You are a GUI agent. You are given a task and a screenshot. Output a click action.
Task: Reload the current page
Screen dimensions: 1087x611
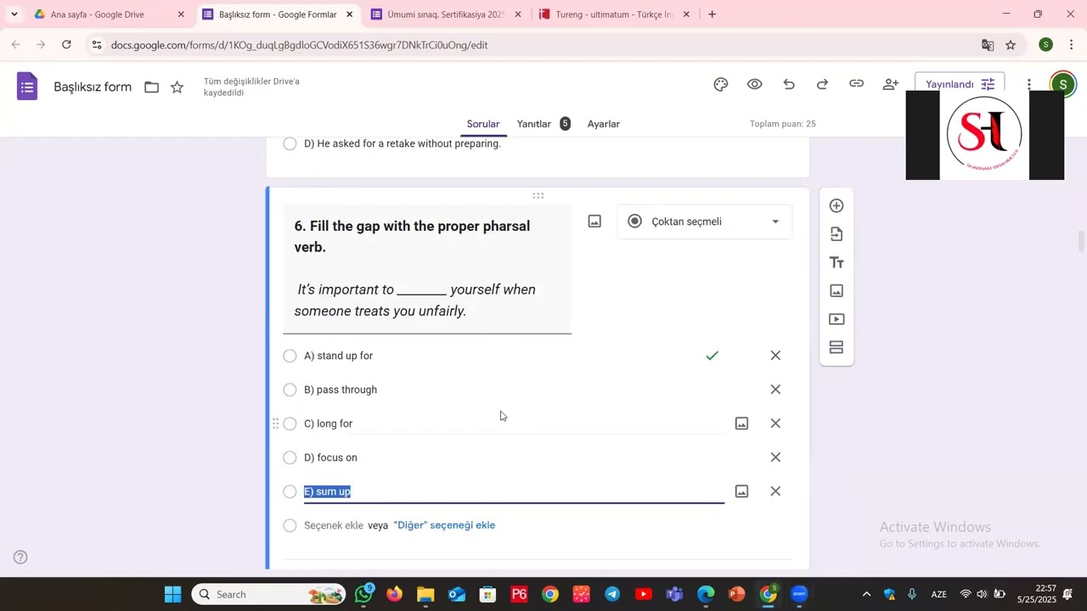coord(66,45)
